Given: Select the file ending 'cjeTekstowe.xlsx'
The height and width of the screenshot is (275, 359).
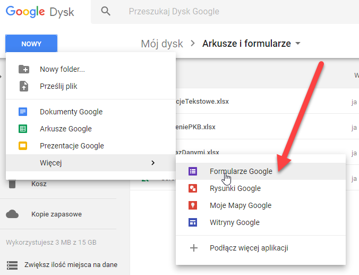Looking at the screenshot, I should point(202,102).
